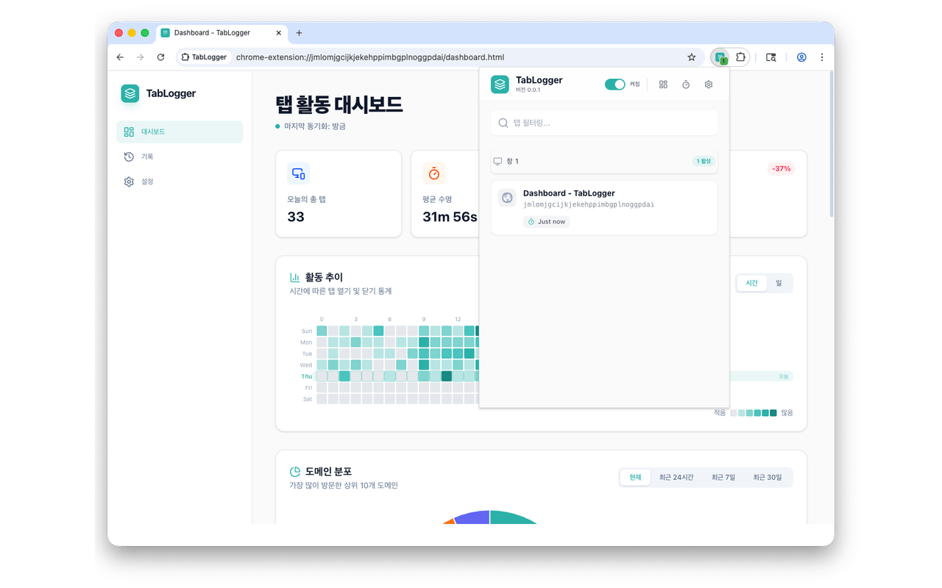The image size is (942, 588).
Task: Toggle the TabLogger enabled switch off
Action: click(615, 85)
